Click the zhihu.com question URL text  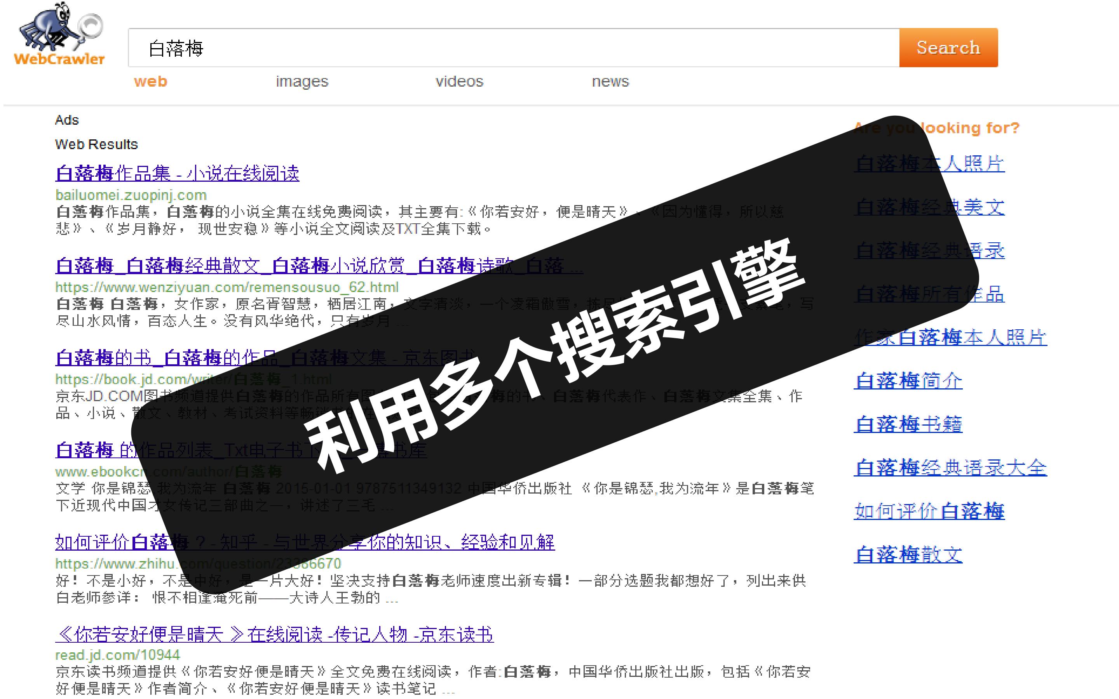click(x=198, y=563)
